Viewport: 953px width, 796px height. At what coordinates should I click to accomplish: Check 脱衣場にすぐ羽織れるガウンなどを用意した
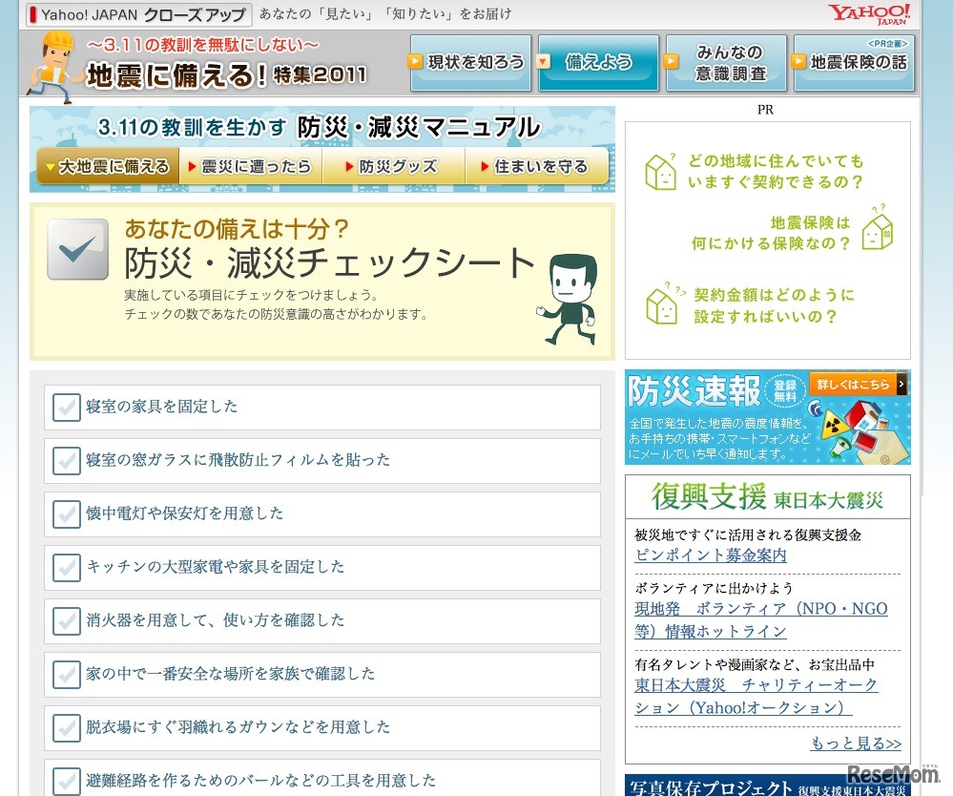66,728
